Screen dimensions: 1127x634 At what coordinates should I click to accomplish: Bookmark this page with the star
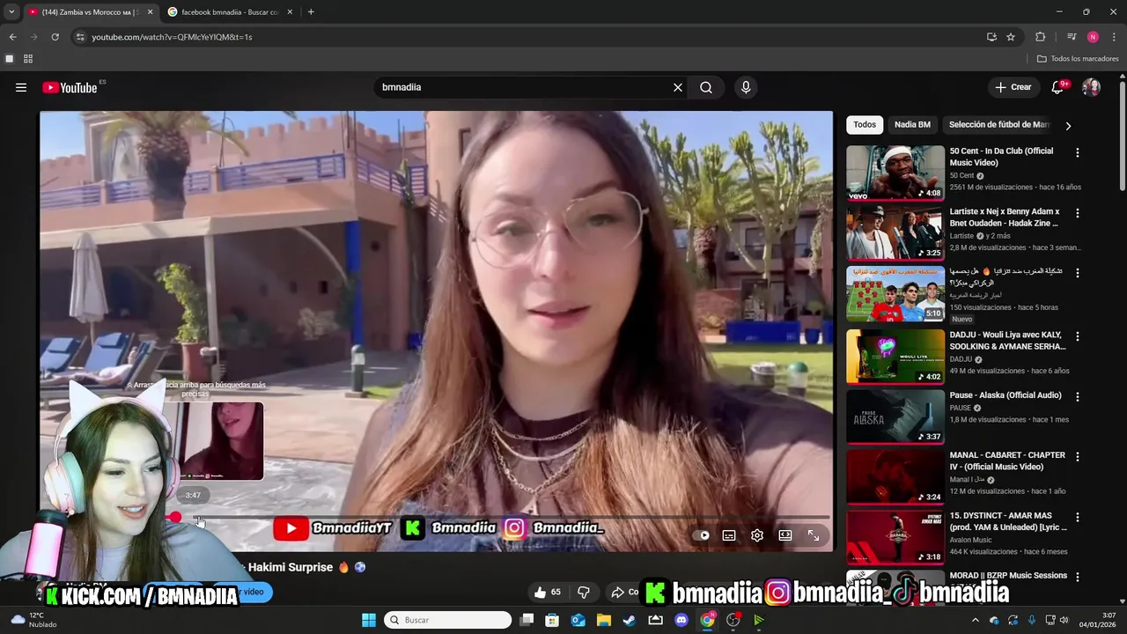tap(1011, 37)
